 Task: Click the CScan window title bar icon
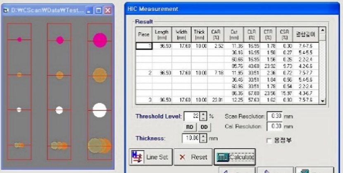(6, 10)
